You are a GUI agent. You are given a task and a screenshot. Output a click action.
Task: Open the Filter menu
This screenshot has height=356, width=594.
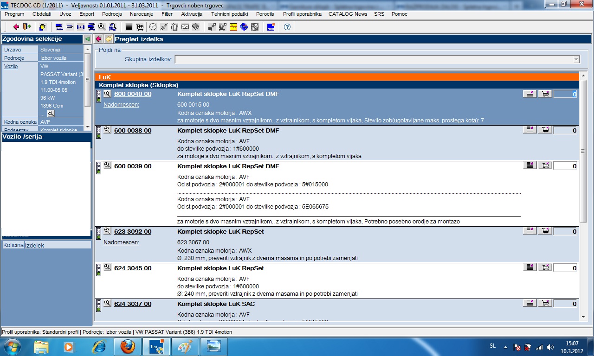point(167,14)
